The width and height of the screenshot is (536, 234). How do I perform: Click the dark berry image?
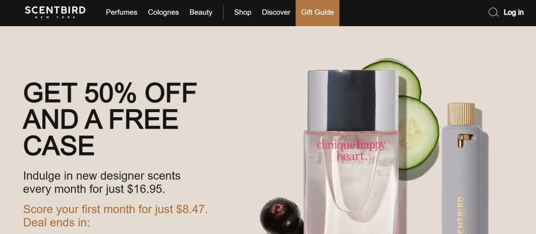[x=281, y=216]
